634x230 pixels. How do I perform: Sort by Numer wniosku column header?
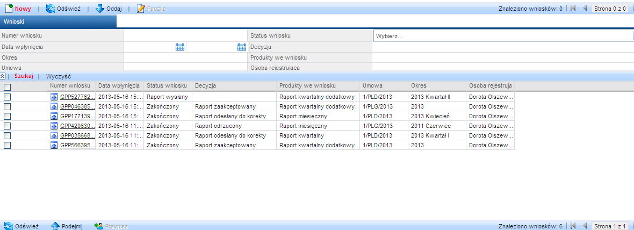71,85
